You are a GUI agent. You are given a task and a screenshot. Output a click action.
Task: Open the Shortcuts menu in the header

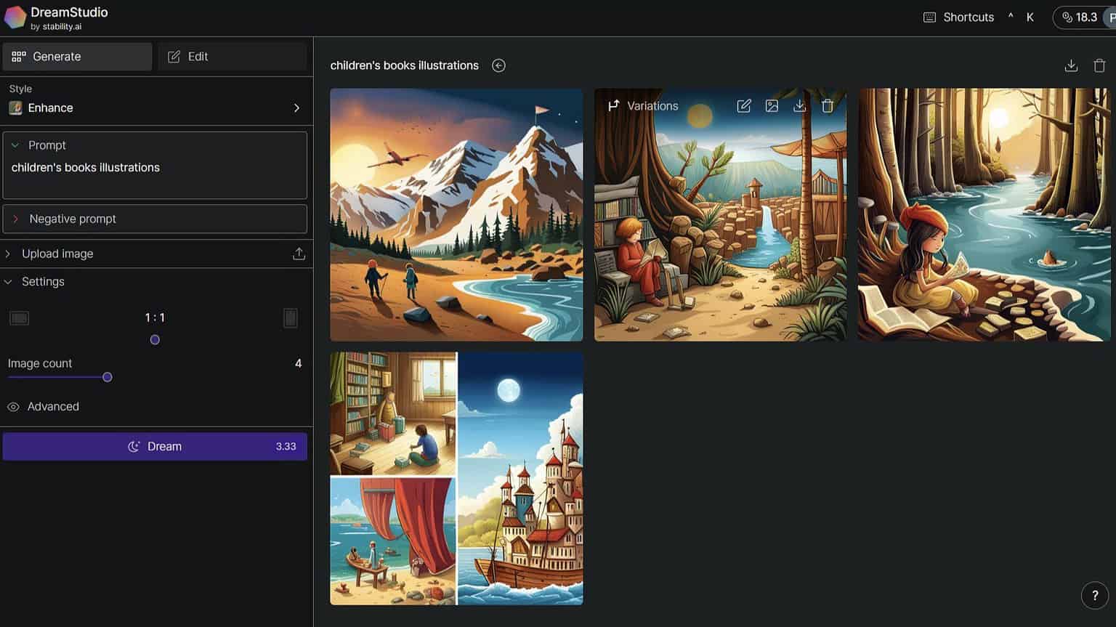(x=967, y=17)
